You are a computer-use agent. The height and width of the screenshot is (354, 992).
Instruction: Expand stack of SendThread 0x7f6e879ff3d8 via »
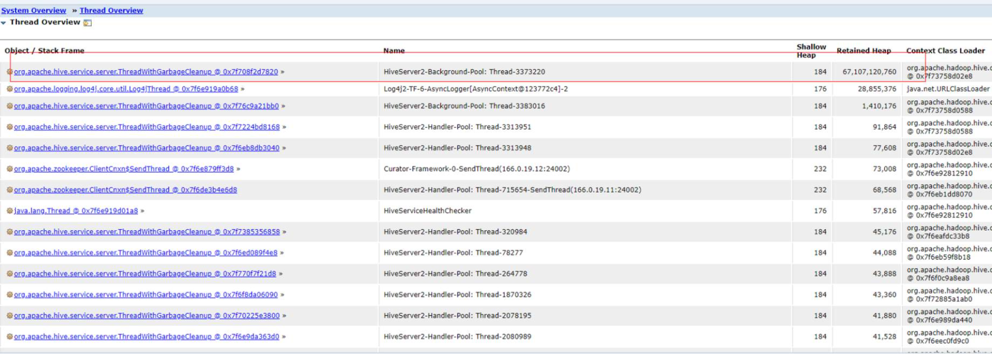238,169
